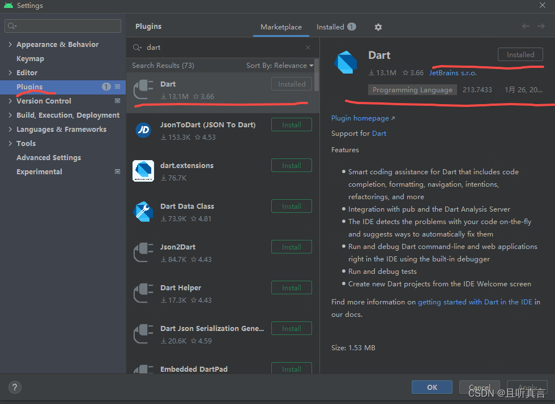Click the dart.extensions plugin icon
555x404 pixels.
point(143,170)
